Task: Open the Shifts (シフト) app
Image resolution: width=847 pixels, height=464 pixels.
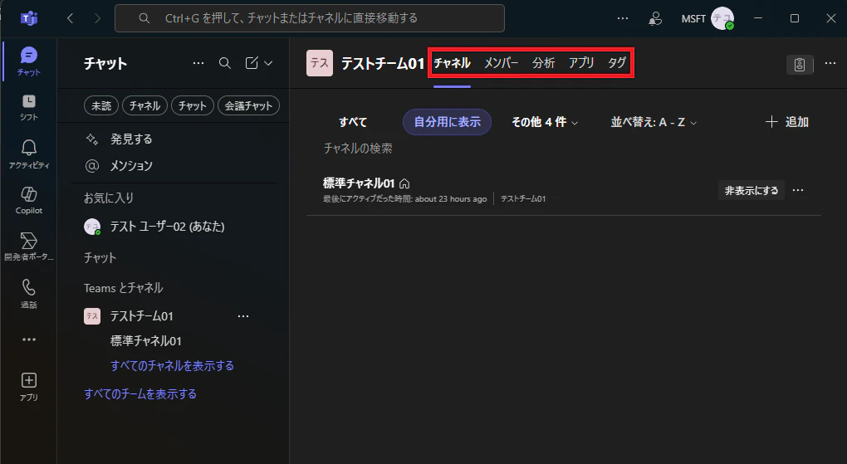Action: click(28, 107)
